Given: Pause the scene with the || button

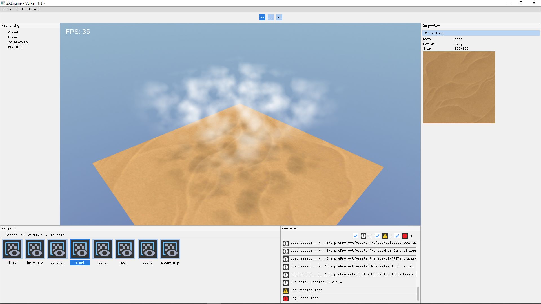Looking at the screenshot, I should pos(270,17).
